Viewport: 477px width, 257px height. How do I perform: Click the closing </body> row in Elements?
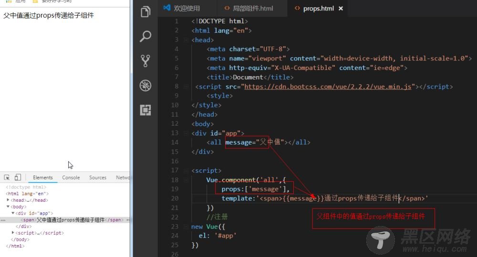[20, 239]
